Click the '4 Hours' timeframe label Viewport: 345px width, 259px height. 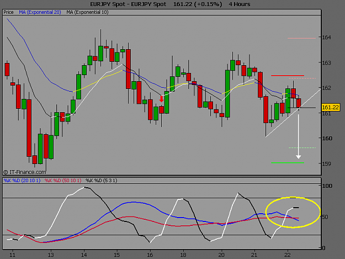[240, 4]
